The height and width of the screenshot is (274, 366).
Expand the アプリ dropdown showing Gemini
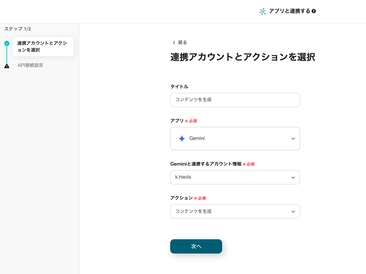click(x=235, y=139)
